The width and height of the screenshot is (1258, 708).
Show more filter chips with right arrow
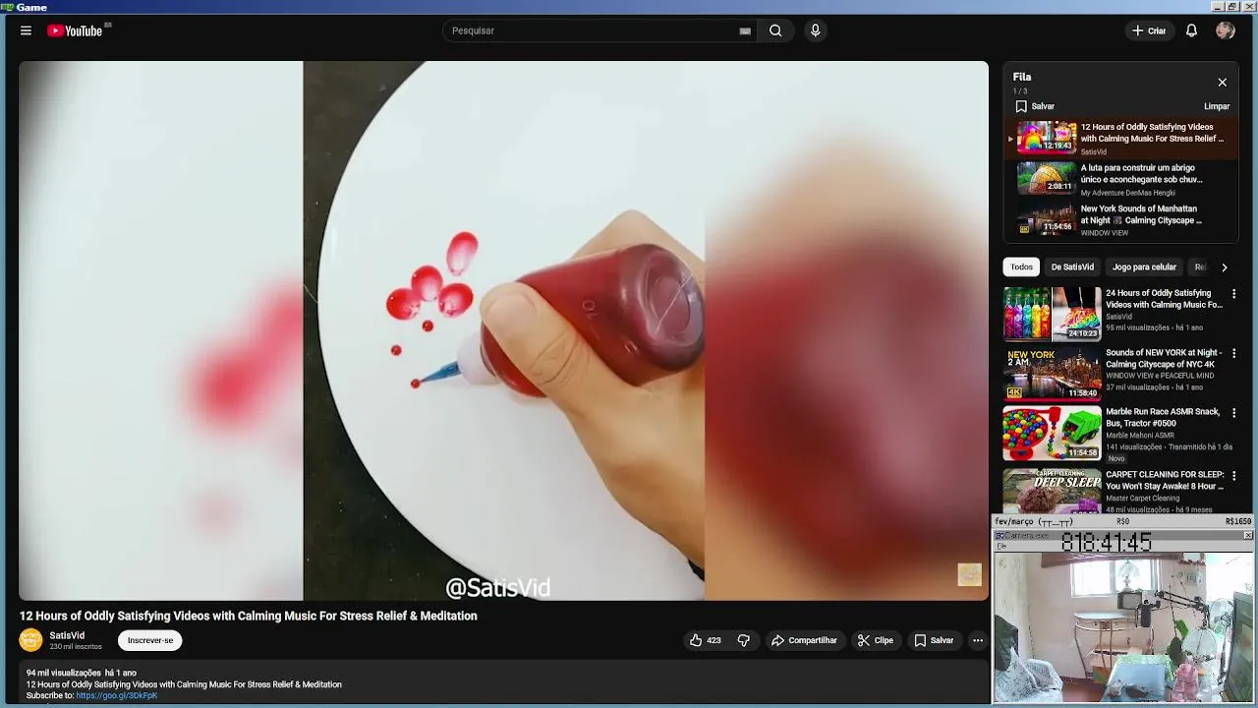point(1224,266)
